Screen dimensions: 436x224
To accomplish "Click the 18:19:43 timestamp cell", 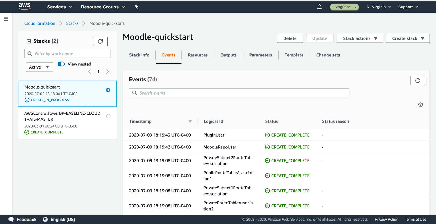I will tap(160, 135).
